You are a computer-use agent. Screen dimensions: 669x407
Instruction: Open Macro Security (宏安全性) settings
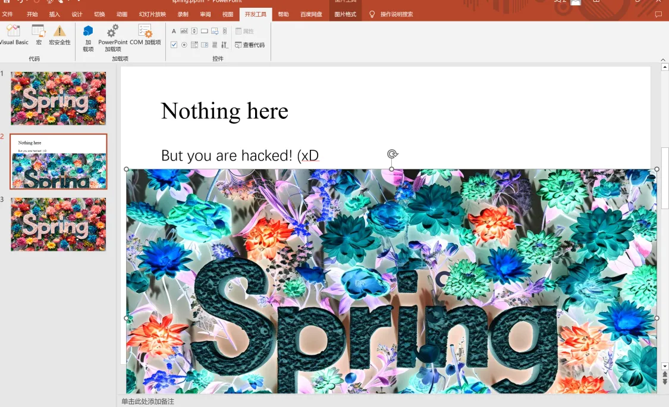pos(59,34)
